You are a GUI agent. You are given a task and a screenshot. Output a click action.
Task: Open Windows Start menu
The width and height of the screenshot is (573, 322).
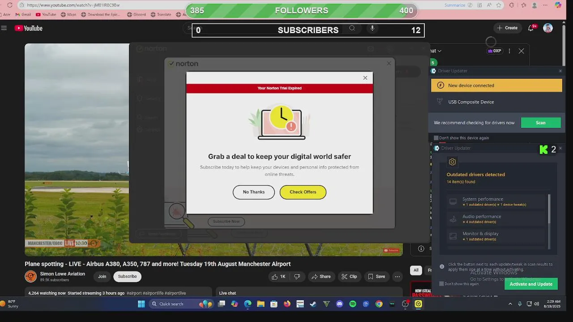pos(141,304)
